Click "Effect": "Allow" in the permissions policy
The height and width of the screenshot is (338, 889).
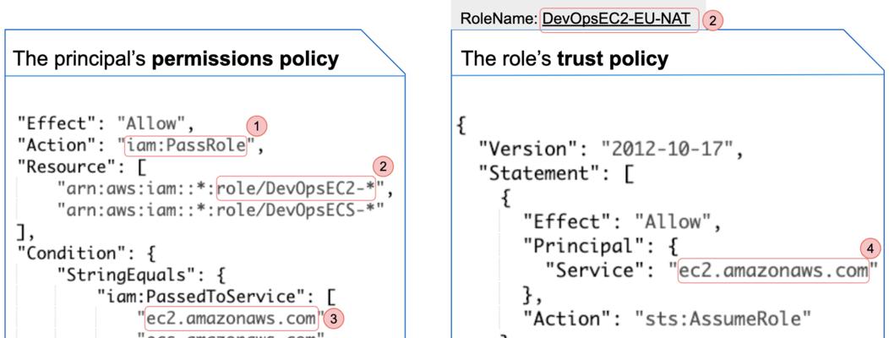tap(106, 123)
